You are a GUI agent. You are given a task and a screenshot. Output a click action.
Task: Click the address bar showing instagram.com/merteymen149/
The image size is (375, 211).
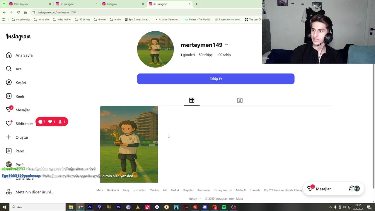tap(146, 12)
